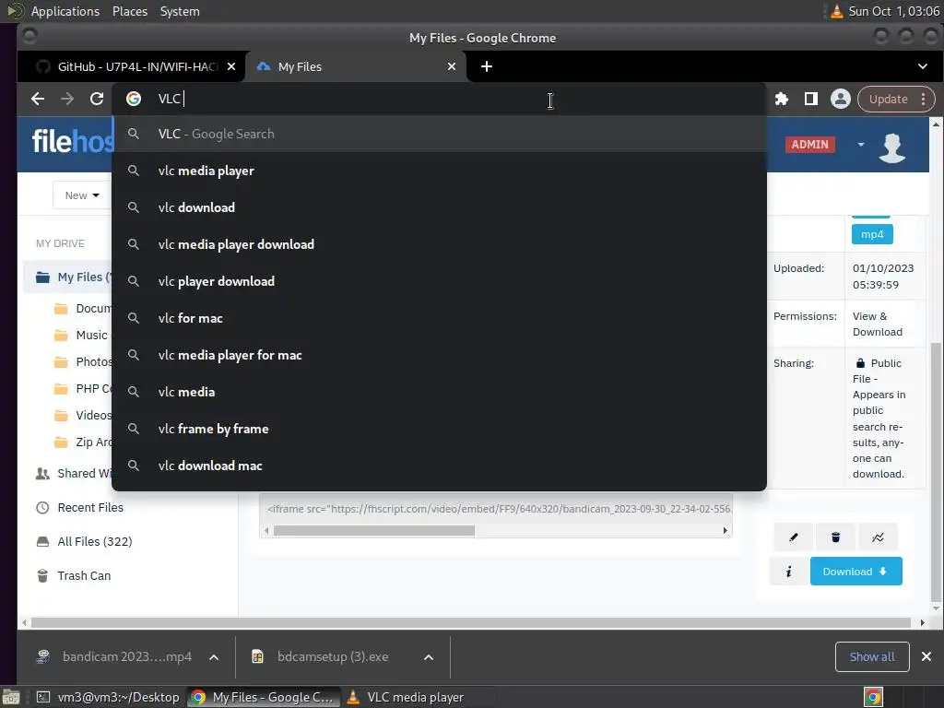Select the My Files tab
The height and width of the screenshot is (708, 944).
point(355,66)
